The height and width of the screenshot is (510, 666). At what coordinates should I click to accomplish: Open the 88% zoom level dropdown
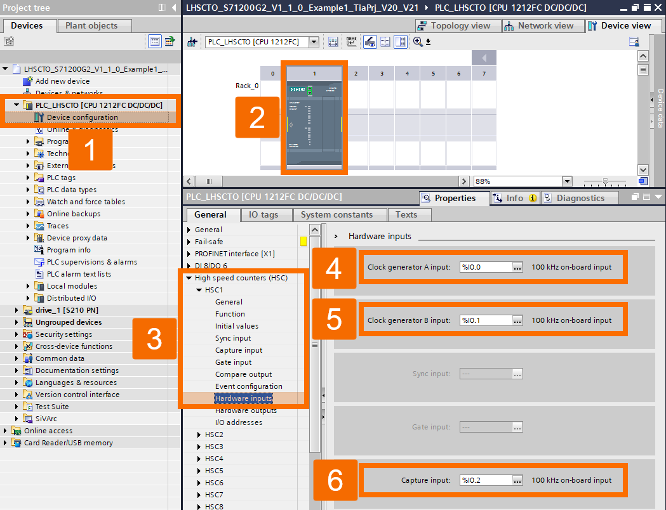567,181
